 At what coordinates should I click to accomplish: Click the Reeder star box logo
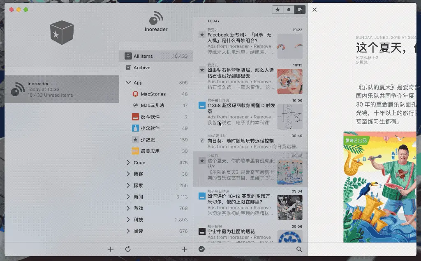[62, 32]
